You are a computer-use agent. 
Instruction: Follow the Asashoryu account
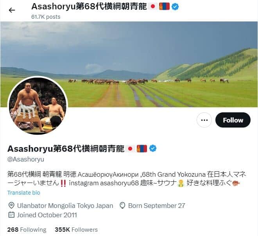tap(233, 120)
